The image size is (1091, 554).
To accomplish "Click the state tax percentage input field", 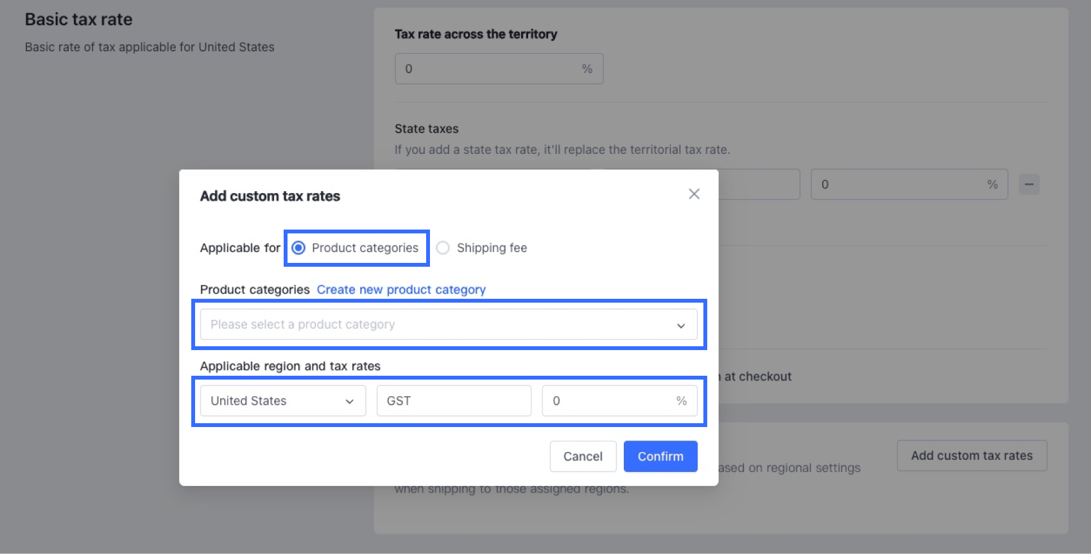I will point(909,185).
